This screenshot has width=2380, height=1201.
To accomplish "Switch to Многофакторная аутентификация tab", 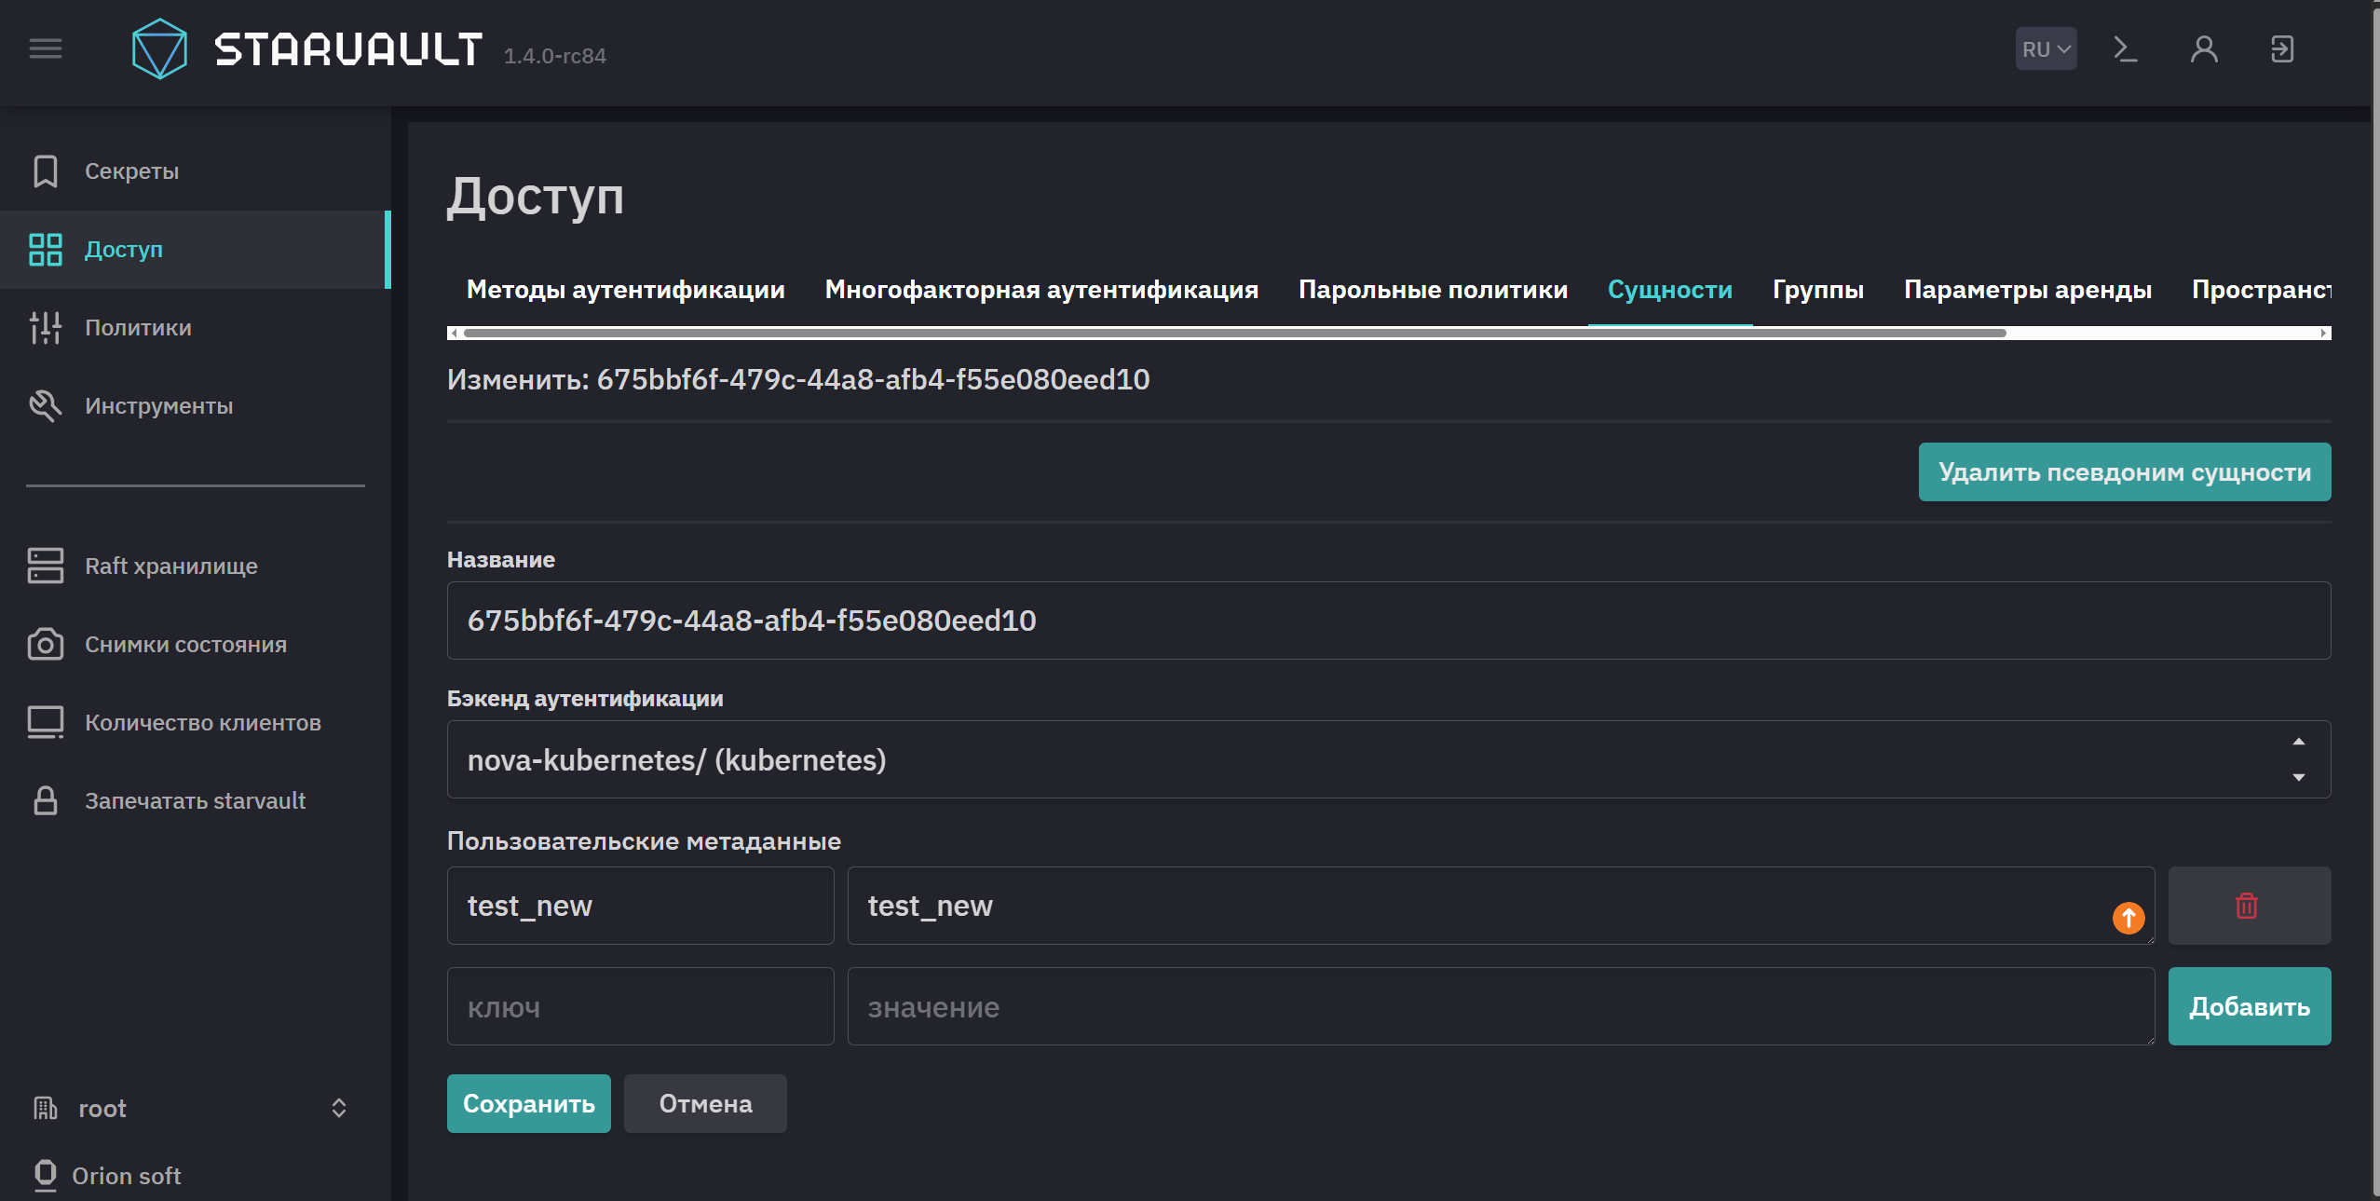I will 1041,290.
